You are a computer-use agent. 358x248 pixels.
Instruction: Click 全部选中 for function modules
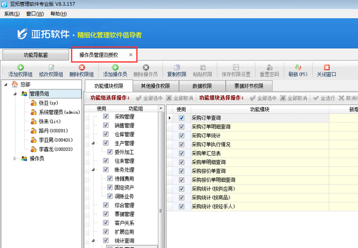[x=263, y=98]
